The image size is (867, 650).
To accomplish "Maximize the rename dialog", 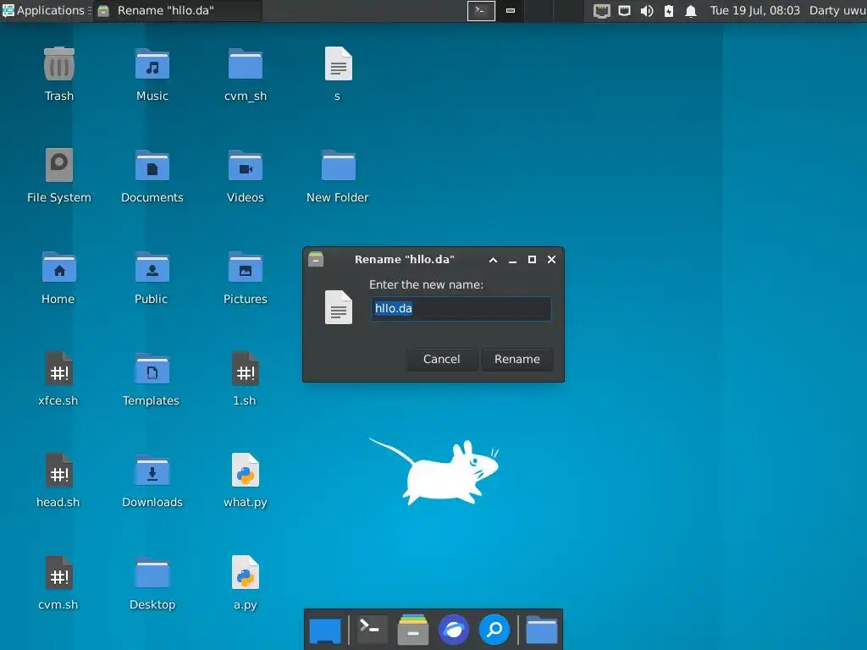I will 532,259.
